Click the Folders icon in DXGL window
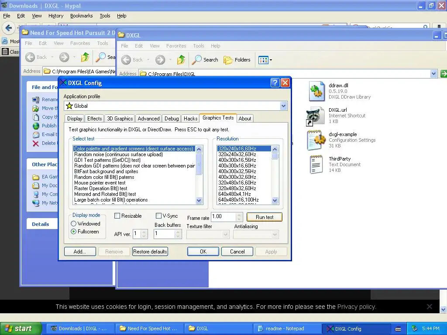Viewport: 447px width, 335px height. (228, 60)
